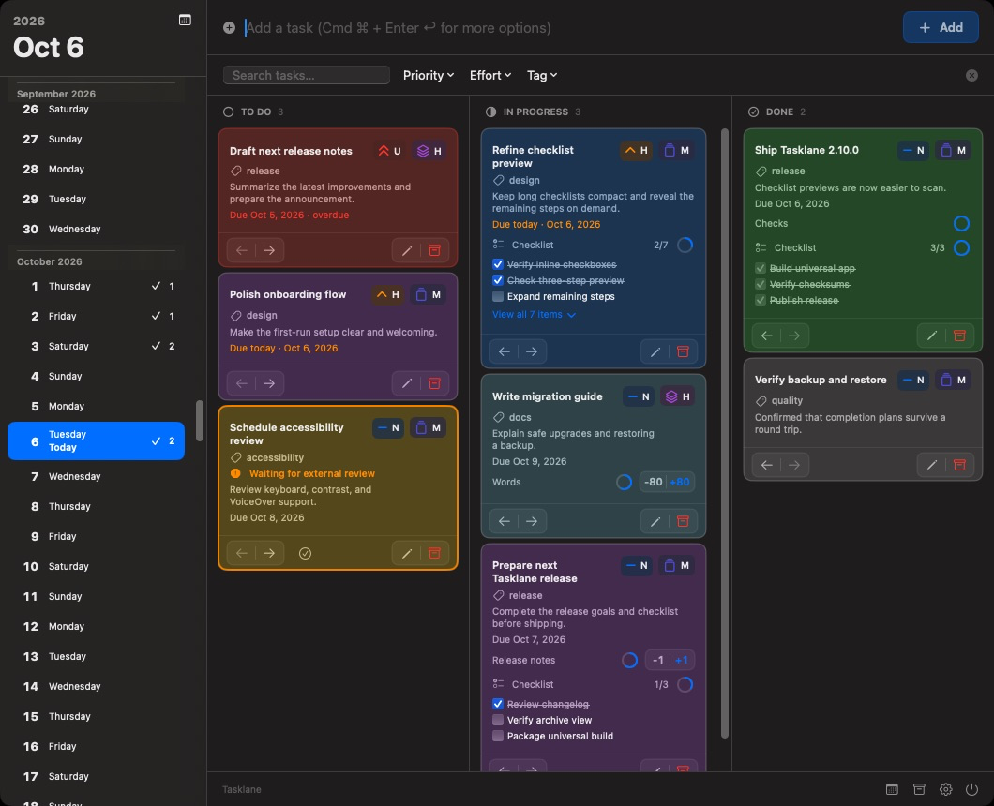Image resolution: width=994 pixels, height=806 pixels.
Task: Edit the Schedule accessibility review card
Action: [407, 553]
